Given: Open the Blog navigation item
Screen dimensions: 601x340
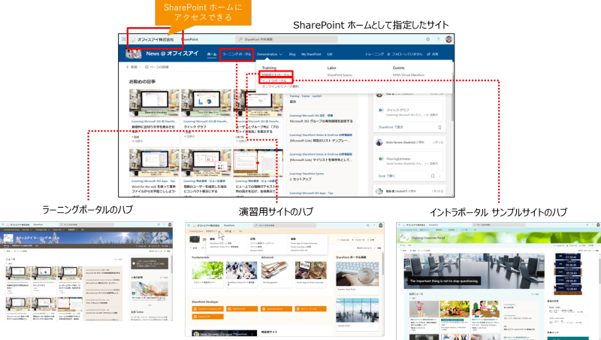Looking at the screenshot, I should point(292,54).
